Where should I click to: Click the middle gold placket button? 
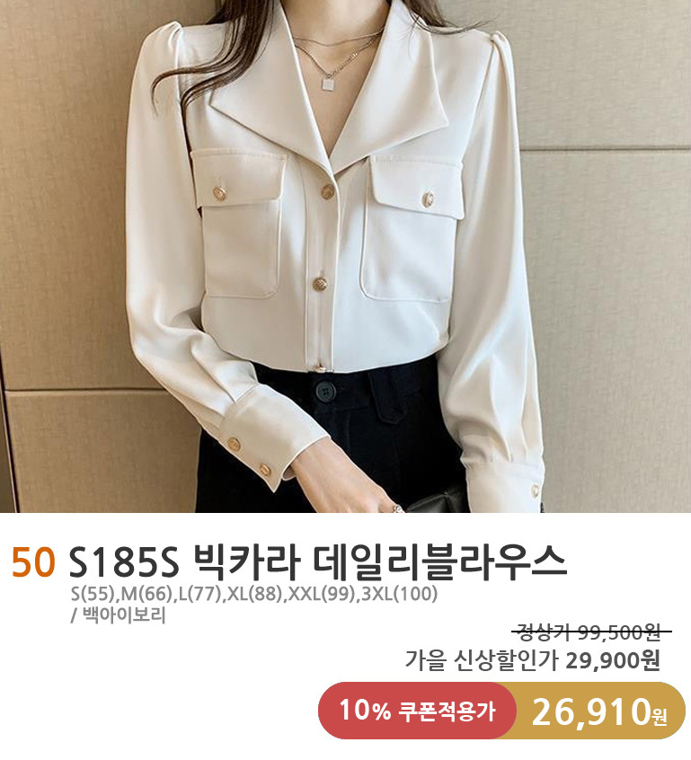pos(319,284)
